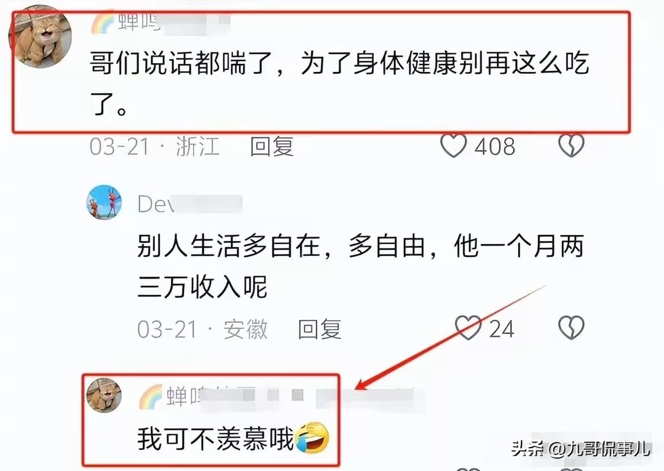Select the reply 我可不羡慕哦
This screenshot has height=471, width=664.
[216, 439]
